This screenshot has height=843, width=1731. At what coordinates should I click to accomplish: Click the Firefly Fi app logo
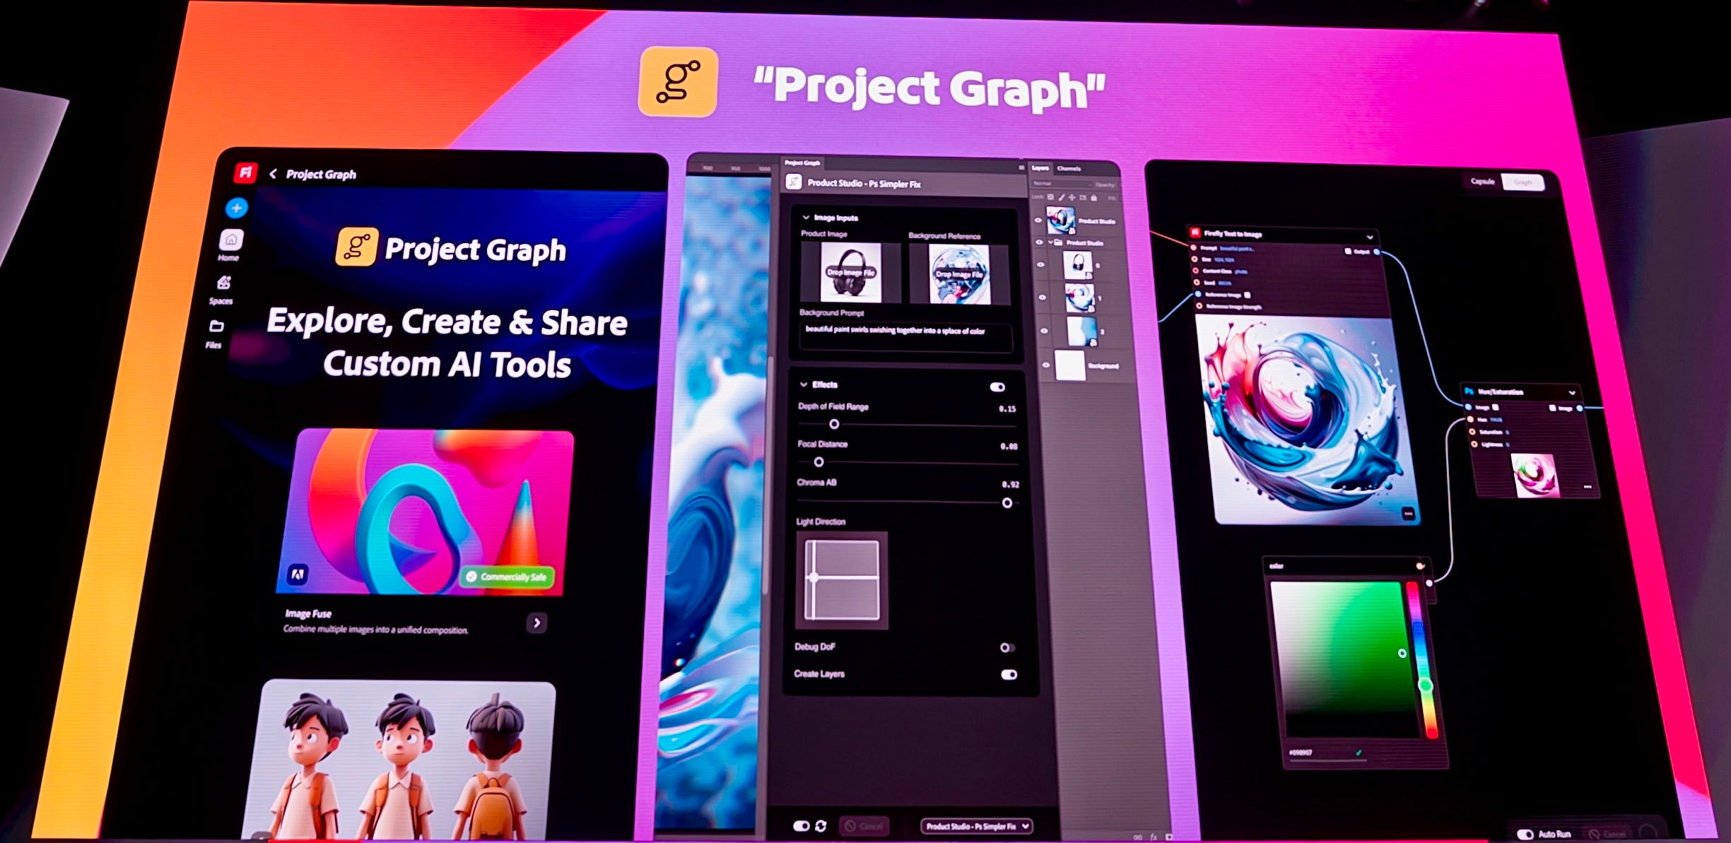click(x=246, y=172)
